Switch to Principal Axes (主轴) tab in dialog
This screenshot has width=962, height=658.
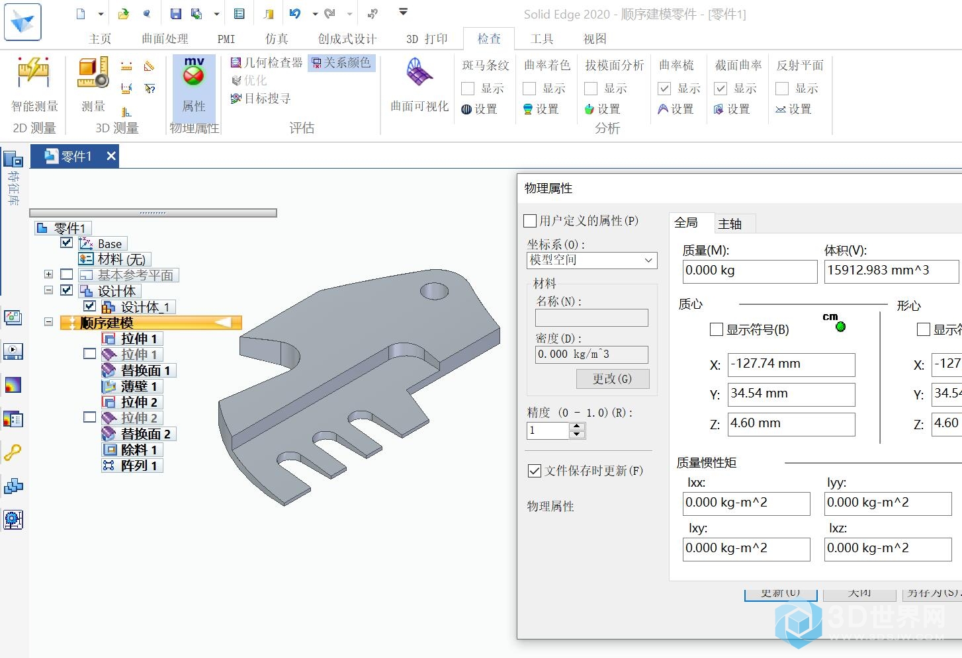coord(730,224)
